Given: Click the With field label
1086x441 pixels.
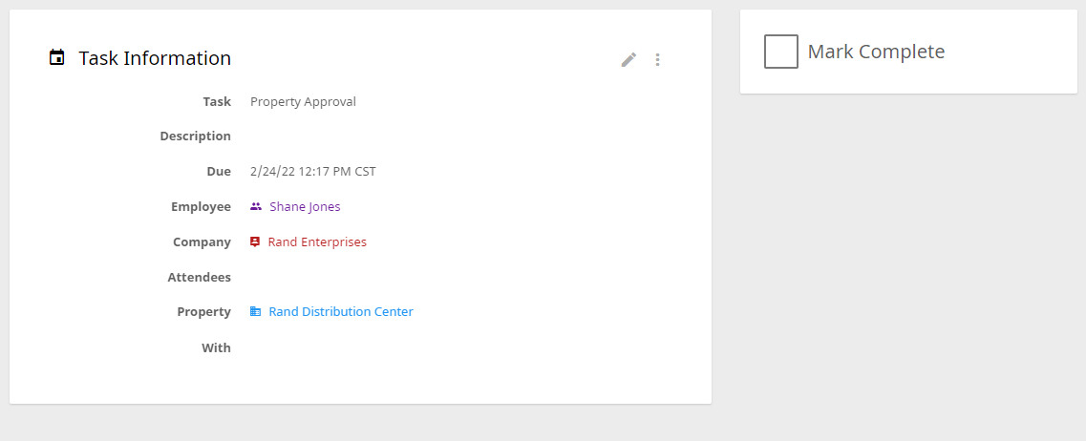Looking at the screenshot, I should pos(216,347).
